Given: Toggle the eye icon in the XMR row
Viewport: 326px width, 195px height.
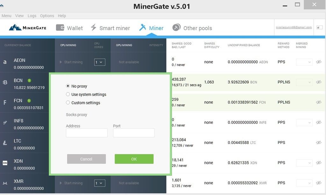Looking at the screenshot, I should pos(318,183).
